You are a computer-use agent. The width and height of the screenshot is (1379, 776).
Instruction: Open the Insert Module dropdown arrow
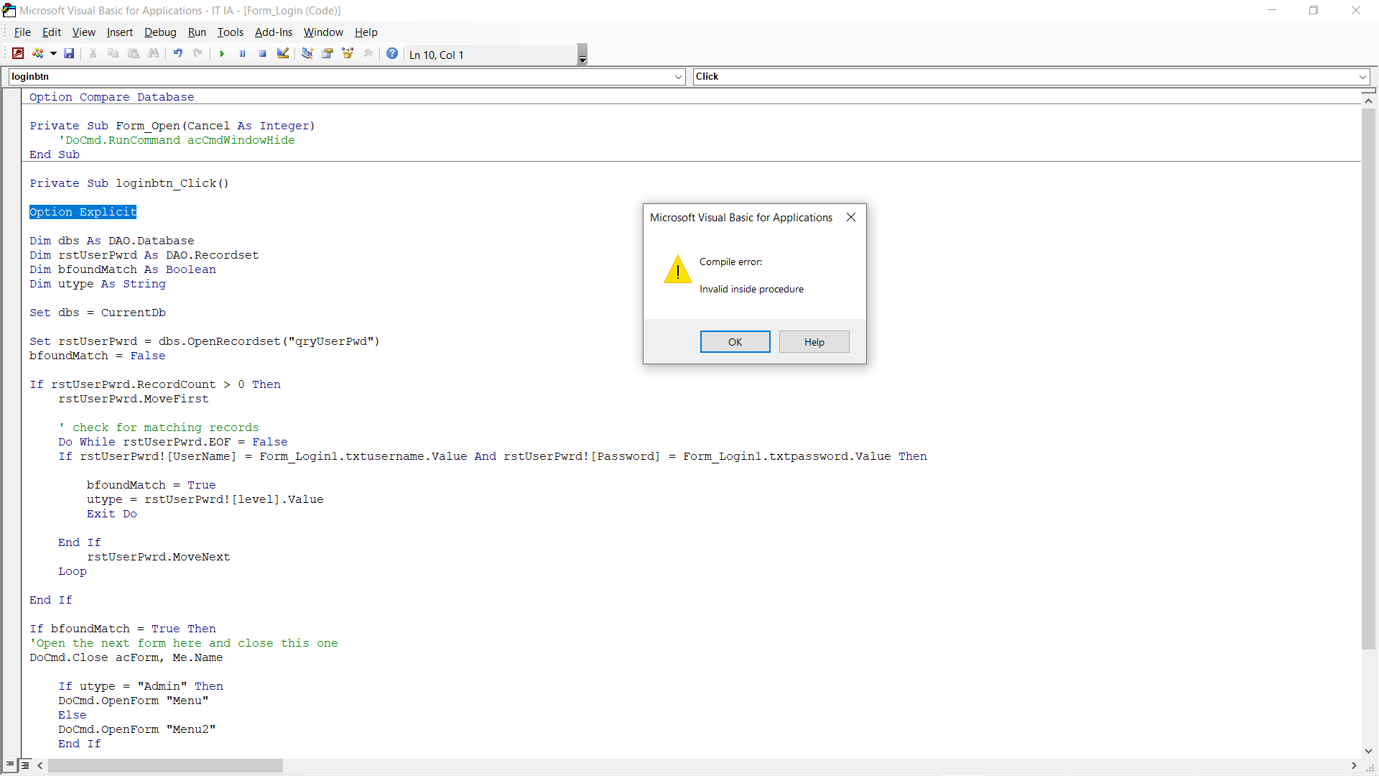[x=53, y=54]
